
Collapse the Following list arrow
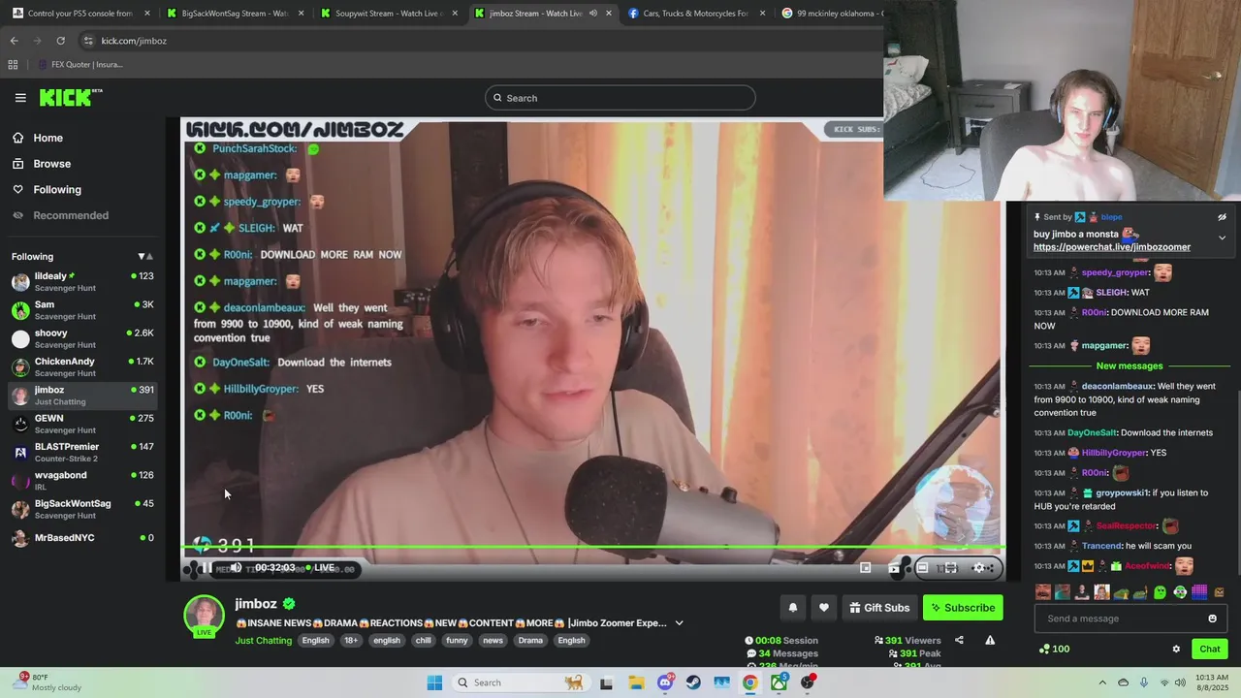(x=145, y=257)
